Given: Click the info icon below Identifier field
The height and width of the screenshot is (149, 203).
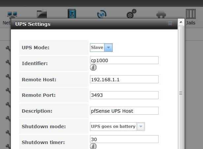Looking at the screenshot, I should pyautogui.click(x=93, y=67).
